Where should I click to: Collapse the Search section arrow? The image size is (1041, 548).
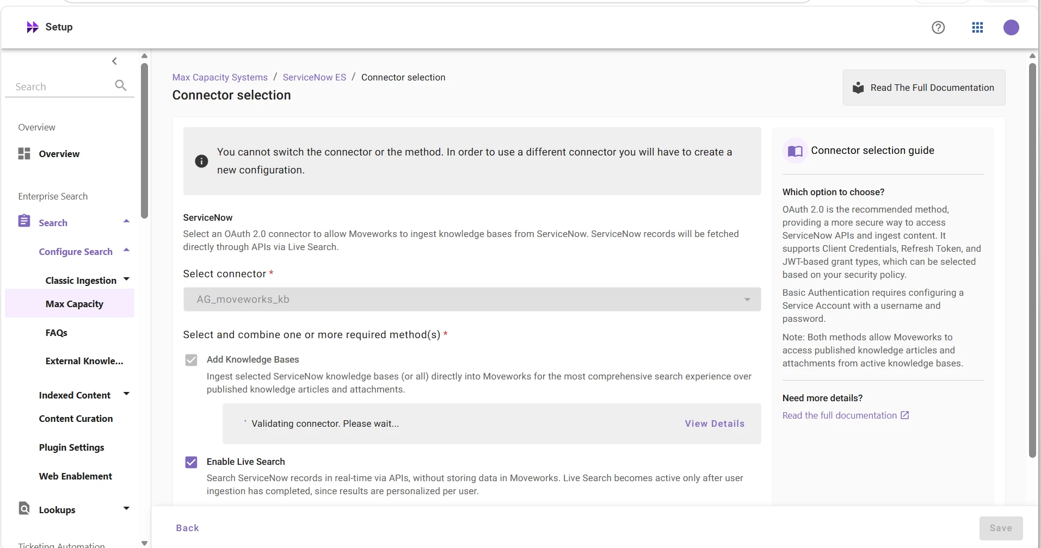[126, 221]
